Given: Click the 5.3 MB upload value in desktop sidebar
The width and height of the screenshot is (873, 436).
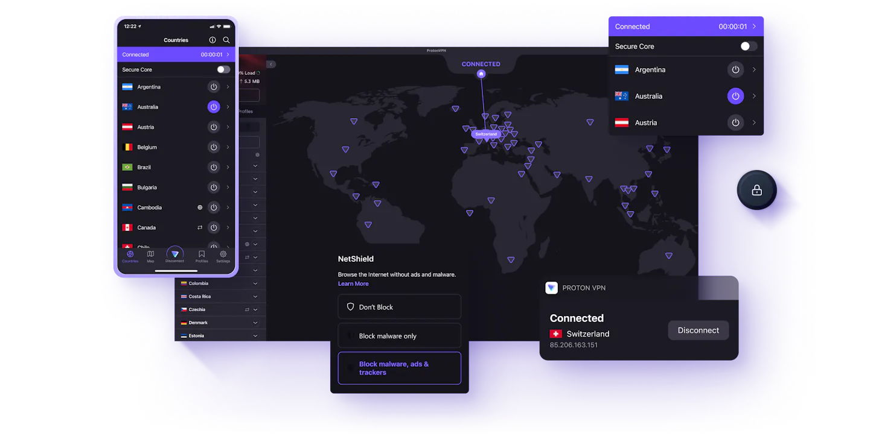Looking at the screenshot, I should tap(252, 81).
